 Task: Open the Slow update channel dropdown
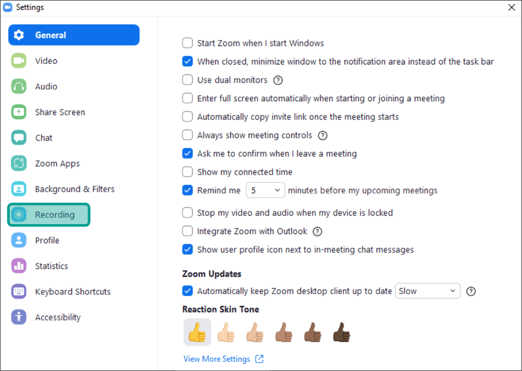click(427, 291)
